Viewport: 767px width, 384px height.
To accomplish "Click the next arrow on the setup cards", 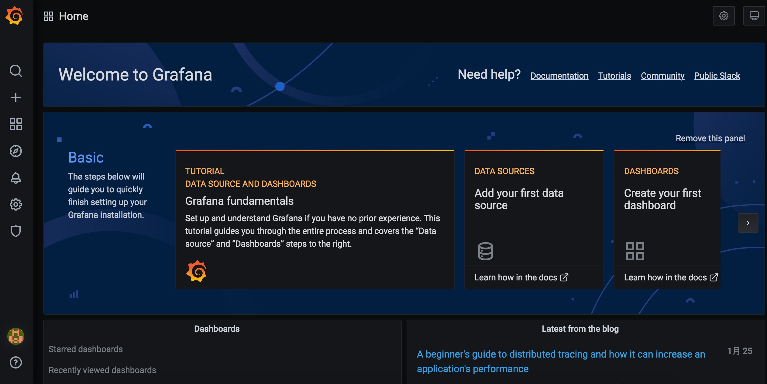I will (x=748, y=223).
